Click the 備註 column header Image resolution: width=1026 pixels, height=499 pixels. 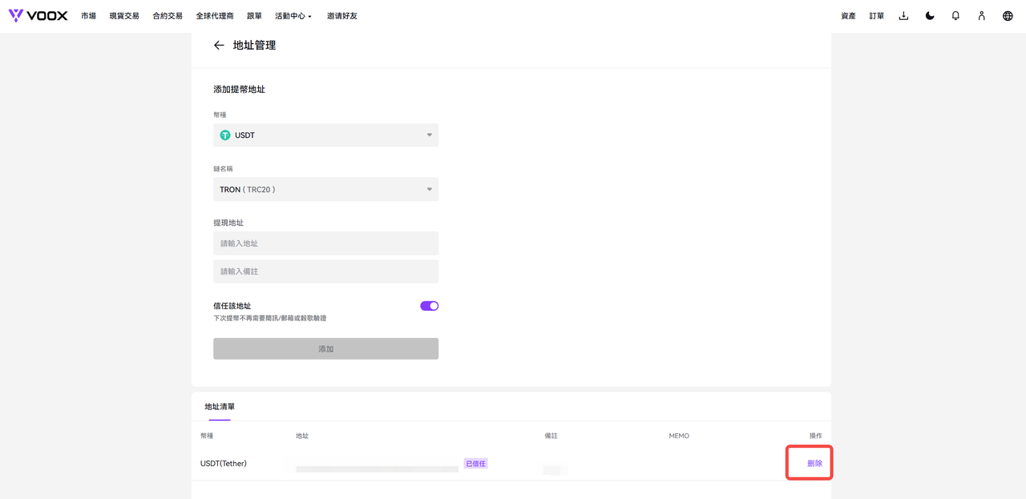[x=551, y=436]
